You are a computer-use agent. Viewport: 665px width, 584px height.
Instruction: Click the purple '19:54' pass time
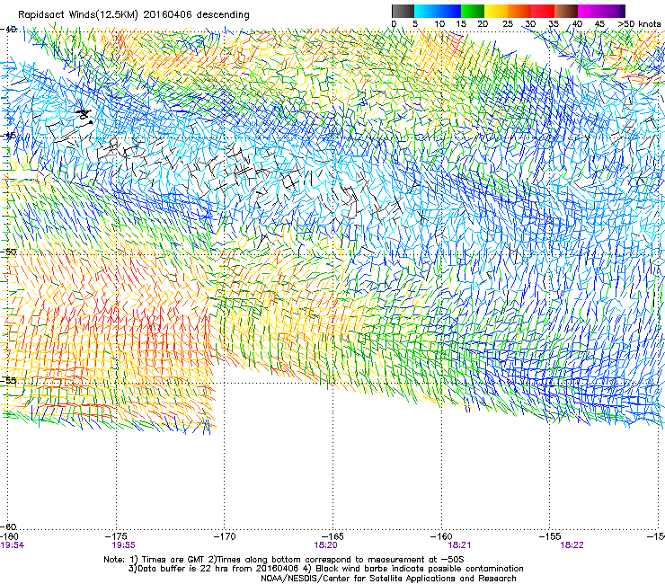(x=13, y=545)
